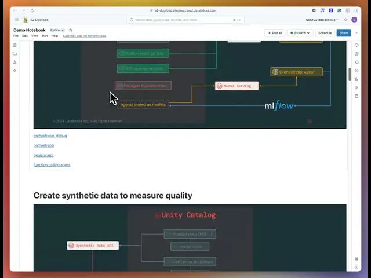Open the variable explorer icon
Viewport: 371px width, 278px height.
357,71
